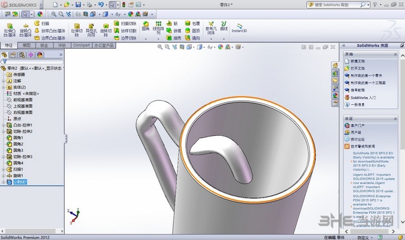The height and width of the screenshot is (240, 405).
Task: Choose the 包覆 wrap tool
Action: pyautogui.click(x=193, y=24)
